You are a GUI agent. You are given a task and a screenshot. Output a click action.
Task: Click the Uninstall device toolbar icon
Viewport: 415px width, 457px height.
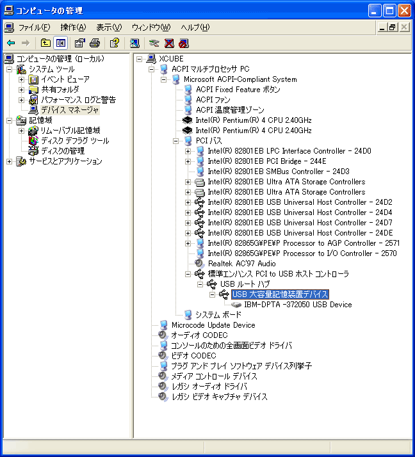pyautogui.click(x=169, y=43)
